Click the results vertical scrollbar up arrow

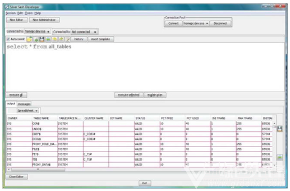pos(274,123)
